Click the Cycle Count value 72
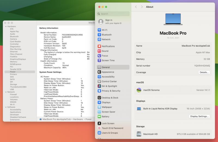Image resolution: width=218 pixels, height=142 pixels. 63,63
